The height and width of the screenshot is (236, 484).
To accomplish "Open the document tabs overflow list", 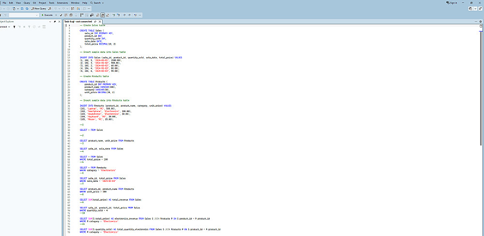I will 477,22.
